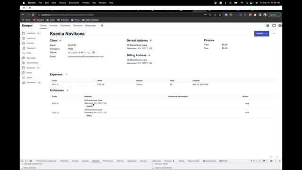Open the Bookmarks menu in macOS menu bar
Screen dimensions: 302x170
74,3
